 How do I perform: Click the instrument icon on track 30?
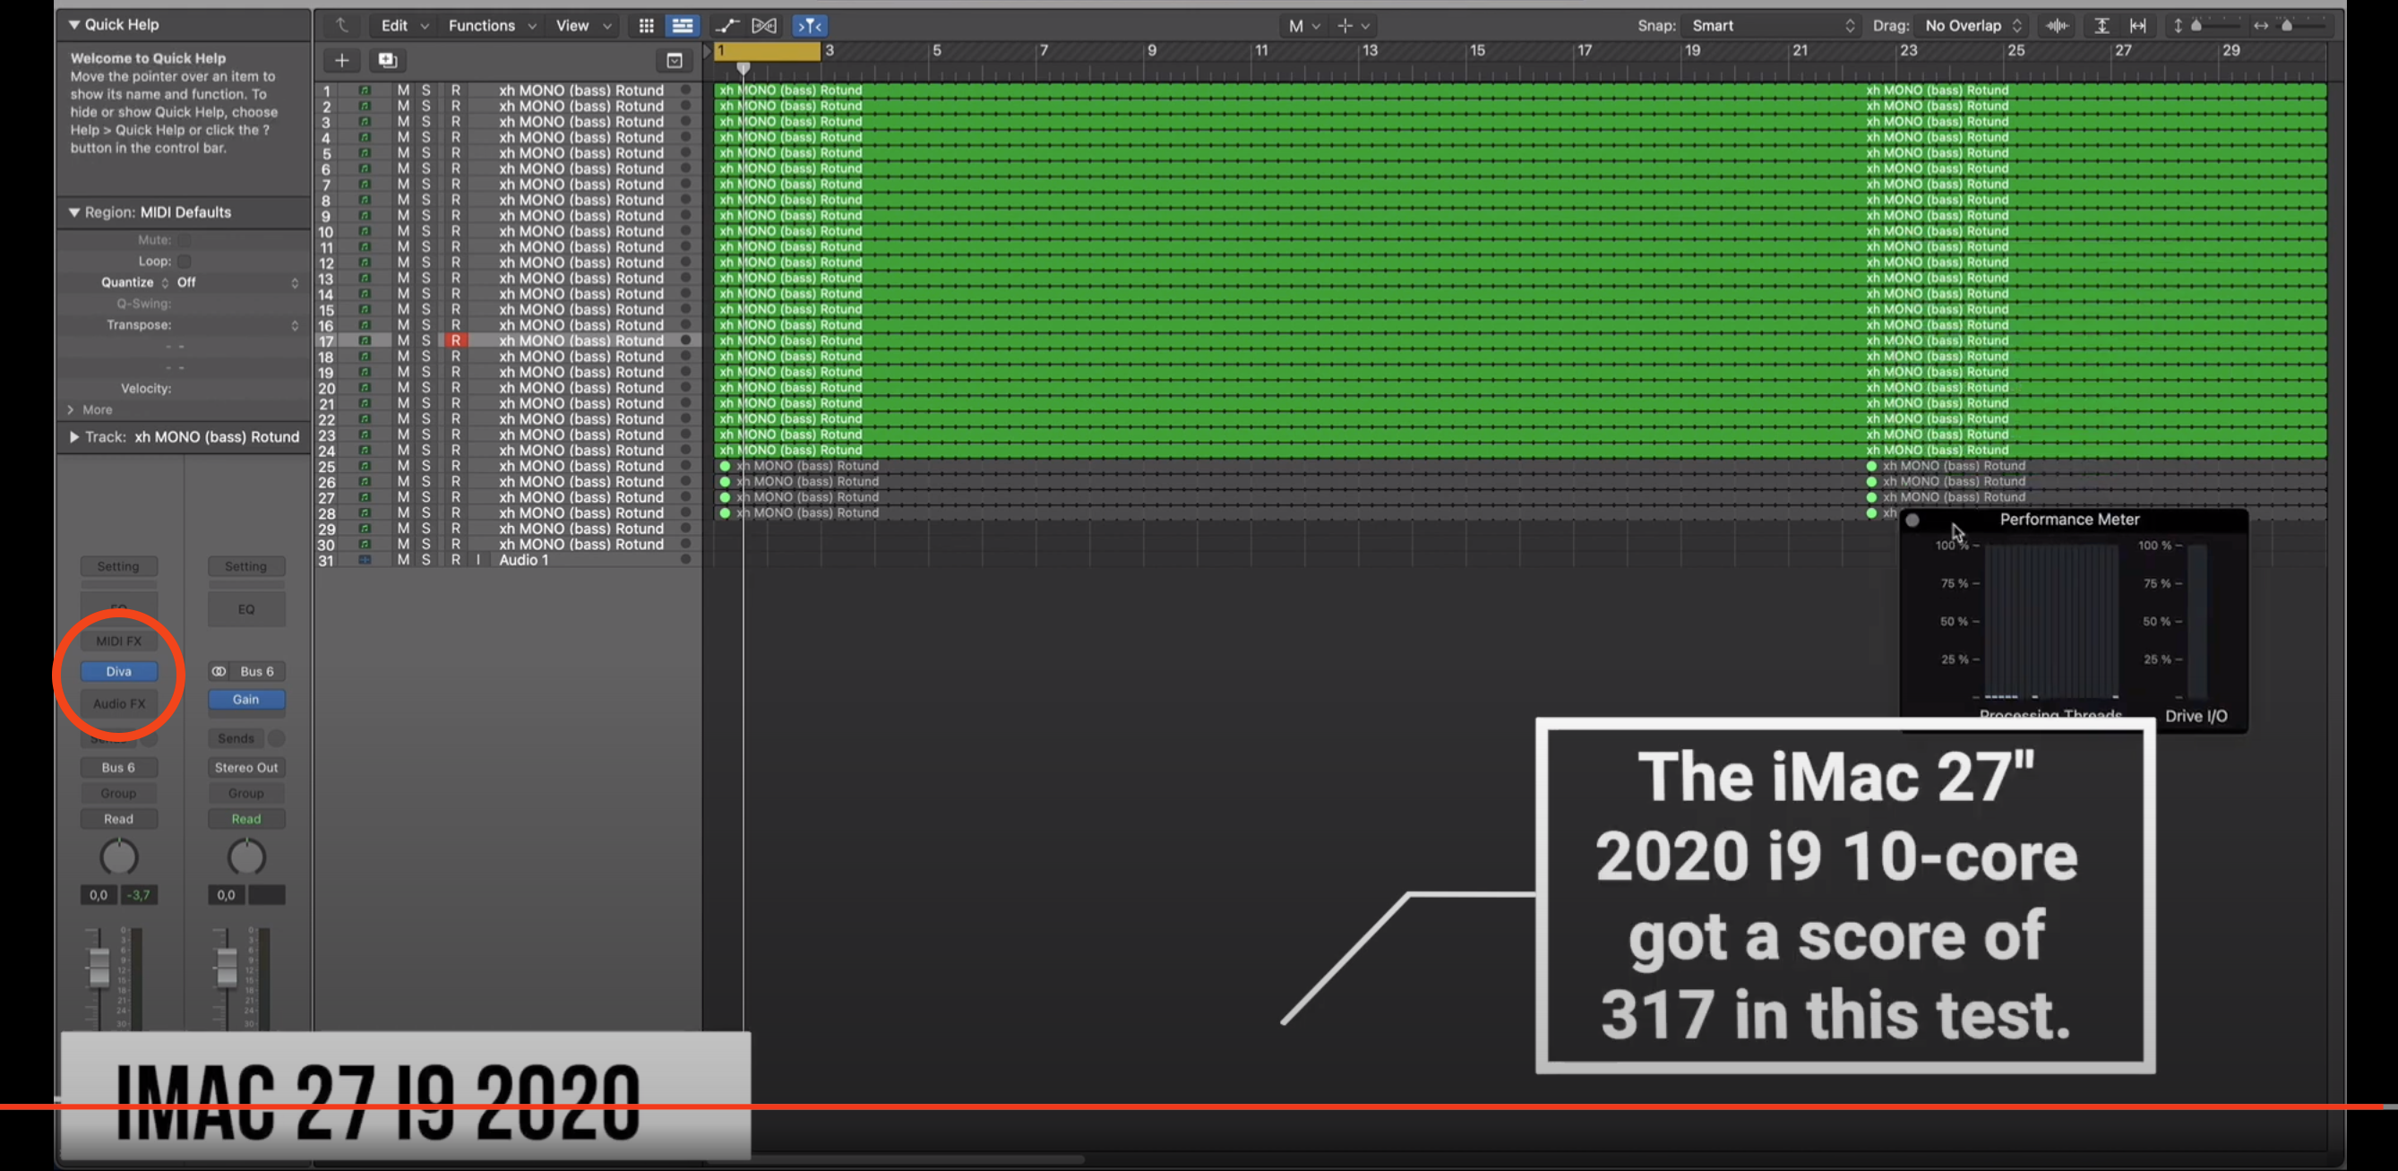pos(365,545)
